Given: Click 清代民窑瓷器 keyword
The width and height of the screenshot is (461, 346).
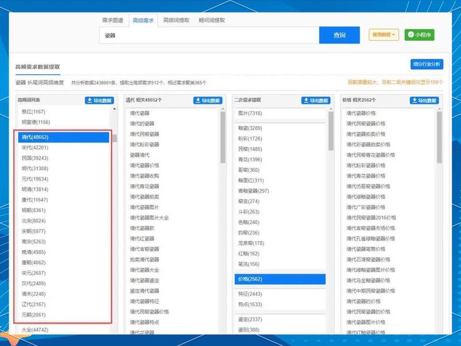Looking at the screenshot, I should [145, 134].
